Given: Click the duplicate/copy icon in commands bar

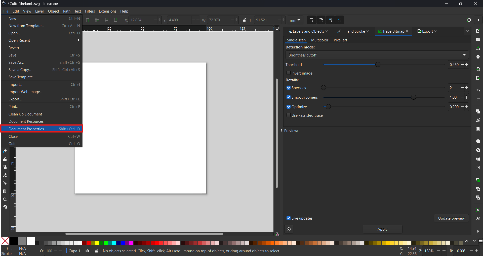Looking at the screenshot, I should [x=478, y=111].
